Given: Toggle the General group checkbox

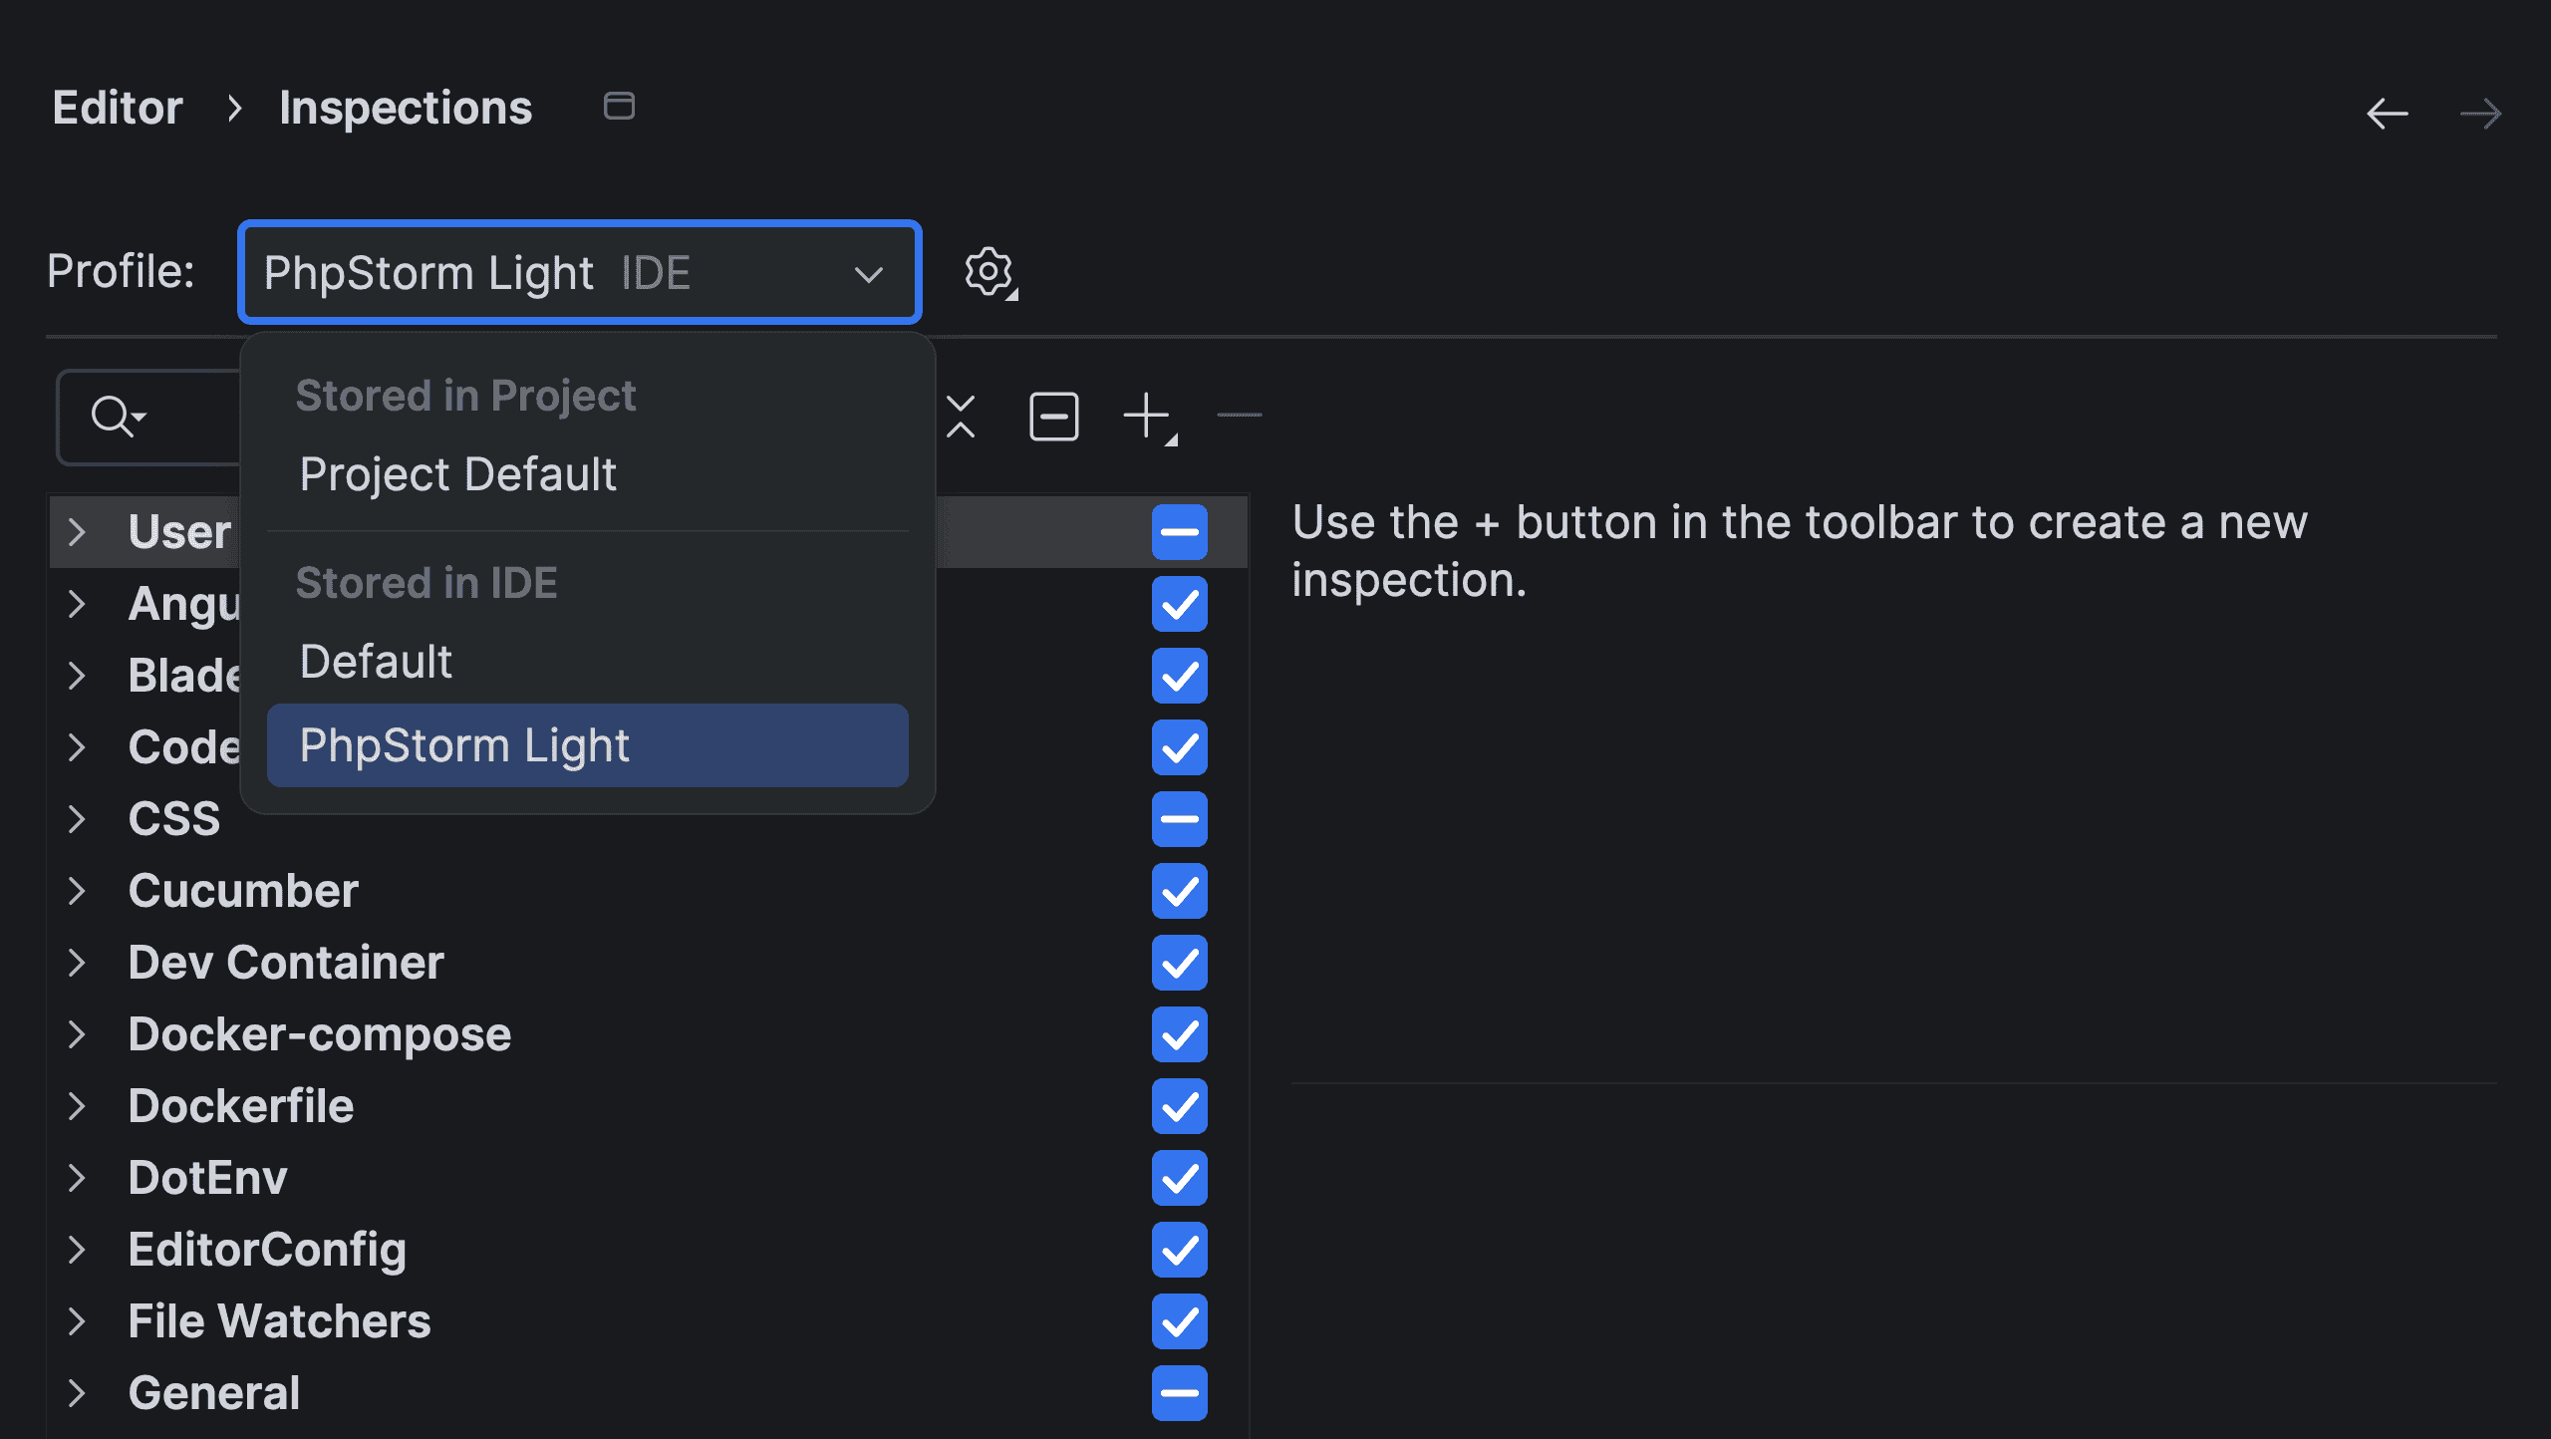Looking at the screenshot, I should [1179, 1393].
